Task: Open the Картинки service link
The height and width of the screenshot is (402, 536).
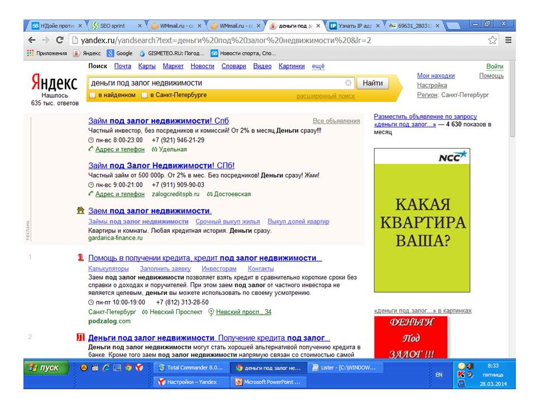Action: click(x=291, y=66)
